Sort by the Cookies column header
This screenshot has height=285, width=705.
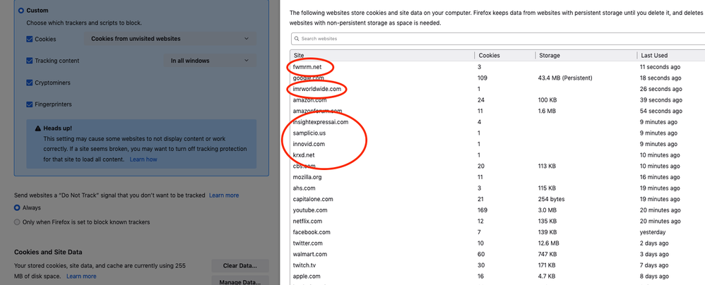point(505,55)
